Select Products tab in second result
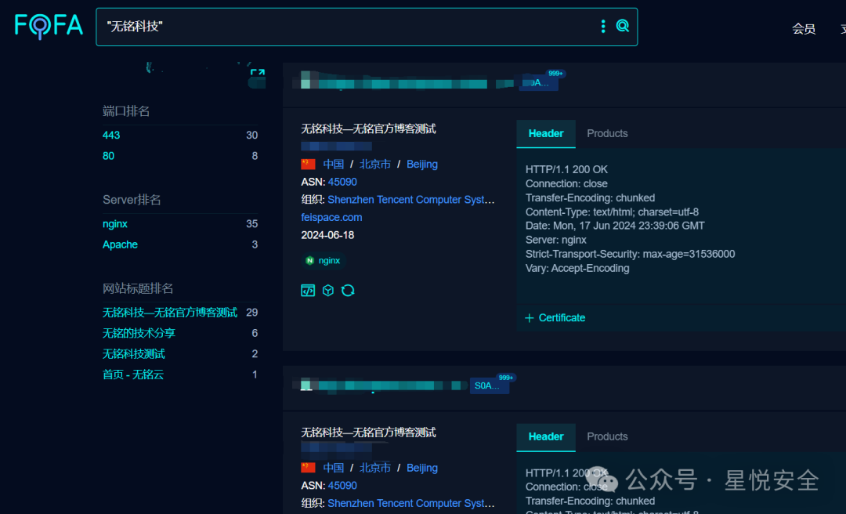Image resolution: width=846 pixels, height=514 pixels. coord(607,436)
